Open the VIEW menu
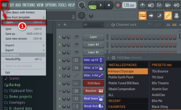Image resolution: width=181 pixels, height=110 pixels. (40, 5)
